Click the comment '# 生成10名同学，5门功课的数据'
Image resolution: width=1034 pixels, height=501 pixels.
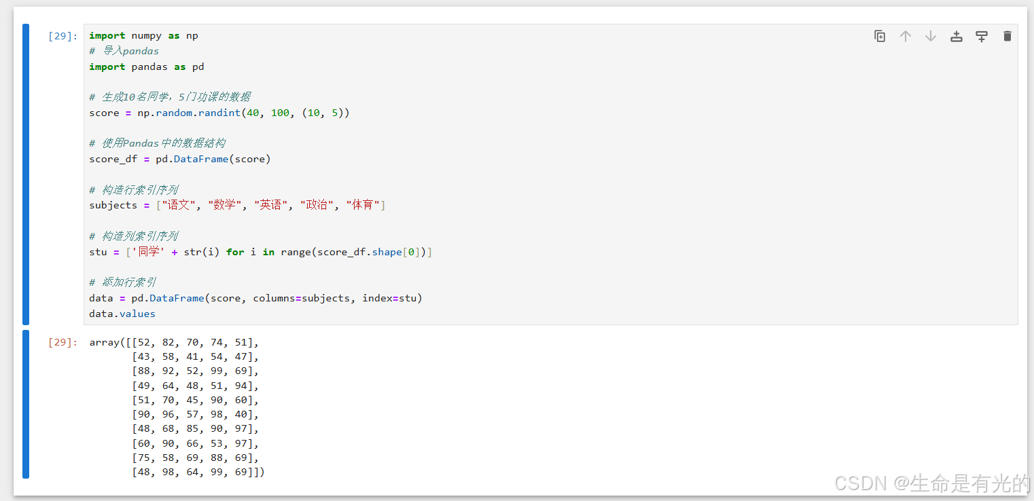pos(170,97)
